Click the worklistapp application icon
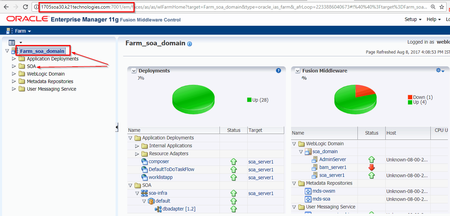 144,177
